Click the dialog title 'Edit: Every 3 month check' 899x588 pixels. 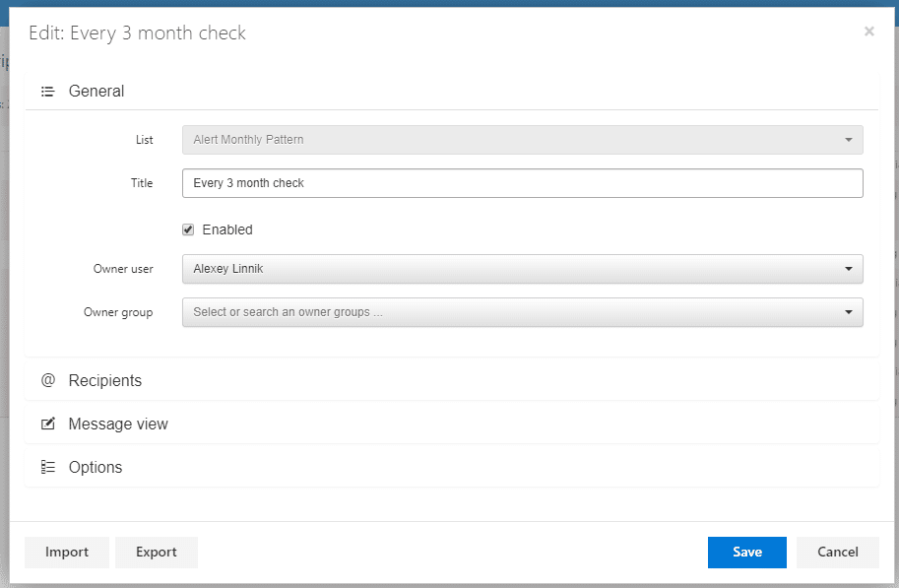click(137, 33)
